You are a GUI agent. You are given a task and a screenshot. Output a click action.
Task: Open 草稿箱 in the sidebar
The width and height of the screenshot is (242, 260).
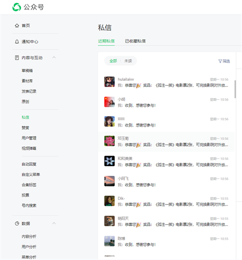[27, 71]
